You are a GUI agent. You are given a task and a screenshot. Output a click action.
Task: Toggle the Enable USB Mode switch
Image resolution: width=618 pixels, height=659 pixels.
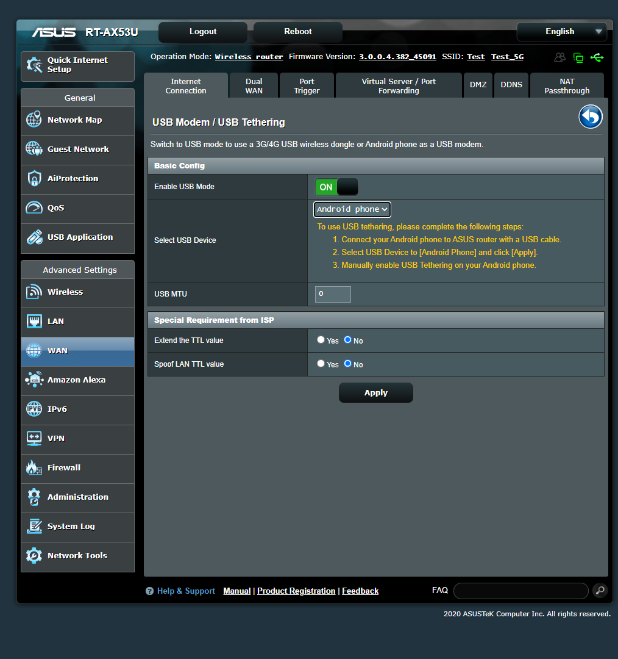coord(336,187)
